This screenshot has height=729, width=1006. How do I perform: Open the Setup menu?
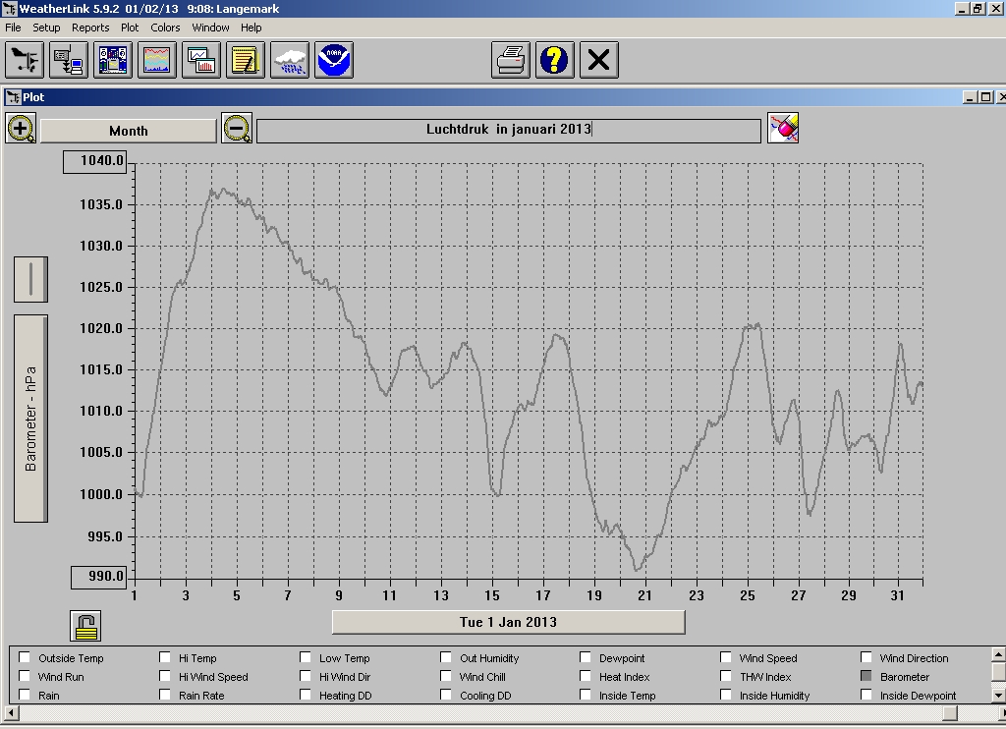click(x=46, y=28)
